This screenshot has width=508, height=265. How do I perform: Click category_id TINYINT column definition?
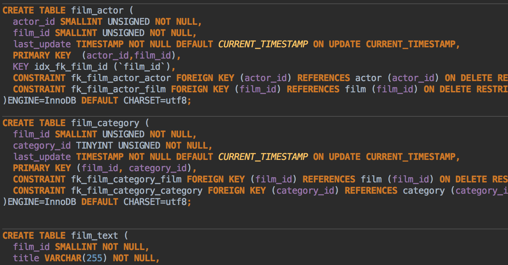pos(113,146)
